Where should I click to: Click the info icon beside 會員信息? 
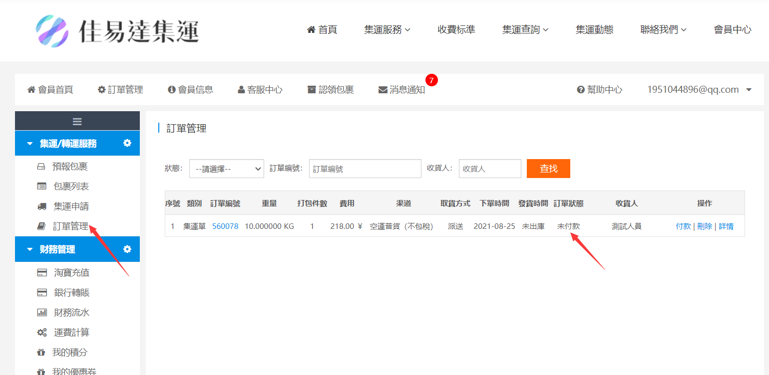pyautogui.click(x=172, y=90)
